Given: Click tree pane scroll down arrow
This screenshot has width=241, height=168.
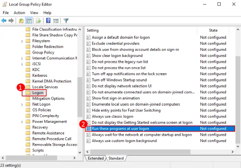Looking at the screenshot, I should click(x=80, y=152).
